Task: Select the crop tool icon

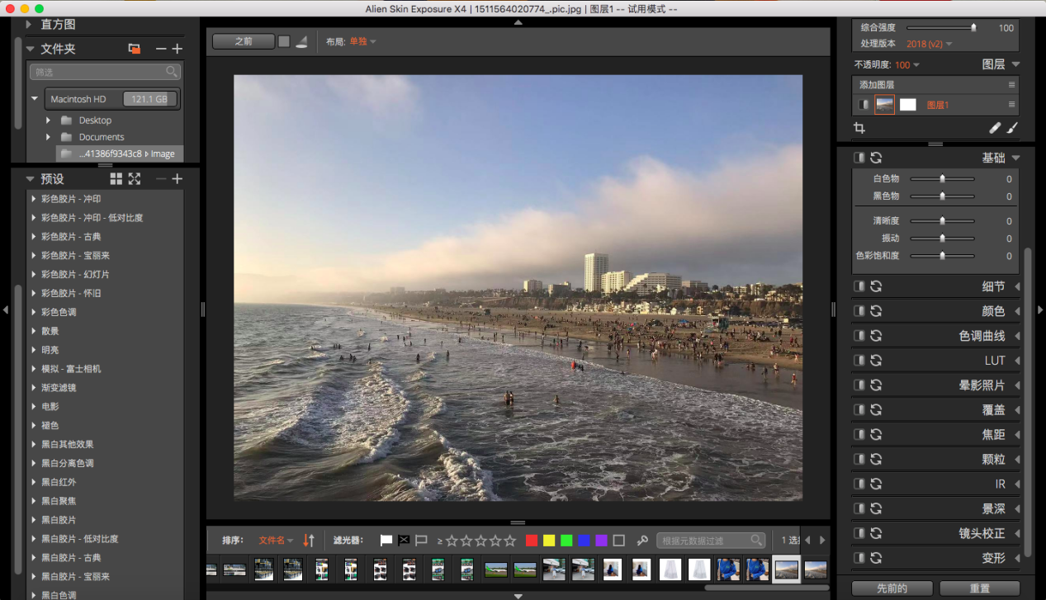Action: [x=859, y=128]
